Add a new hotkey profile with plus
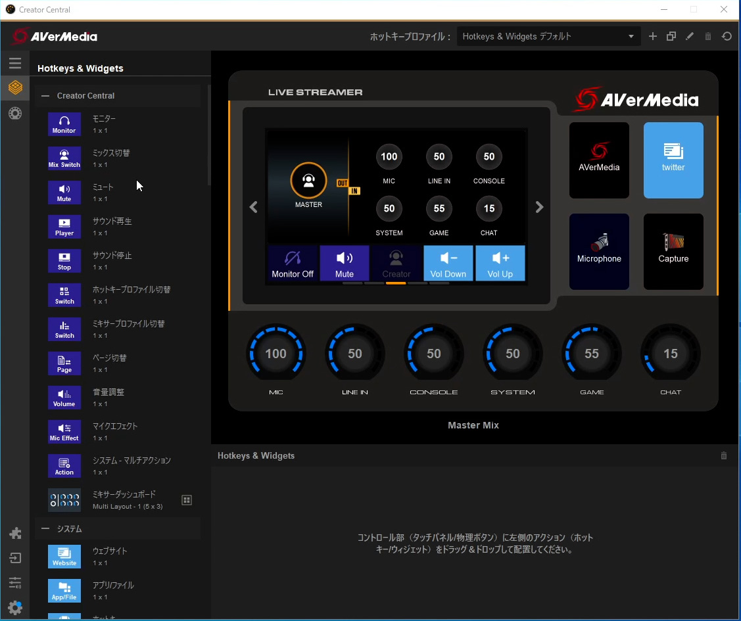The image size is (741, 621). click(x=653, y=36)
